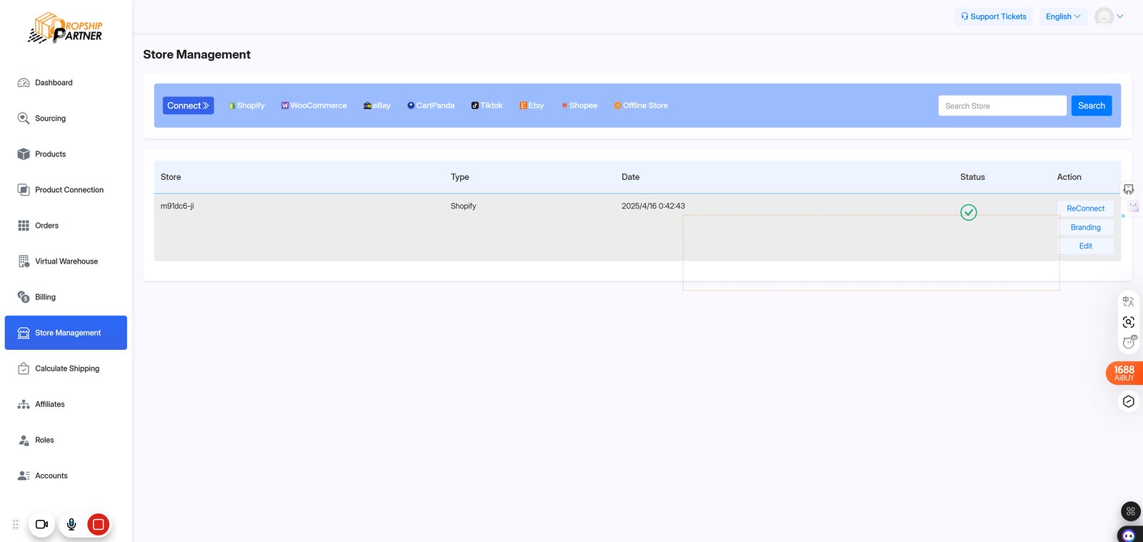Image resolution: width=1143 pixels, height=542 pixels.
Task: Choose WooCommerce store type
Action: tap(314, 106)
